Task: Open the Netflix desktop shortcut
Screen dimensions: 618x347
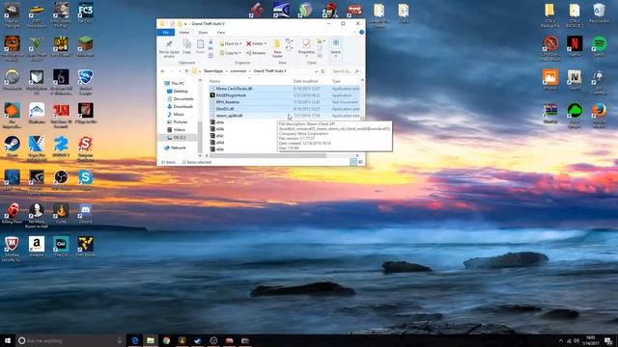Action: pos(575,46)
